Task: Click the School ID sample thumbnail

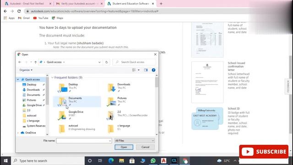Action: [207, 119]
